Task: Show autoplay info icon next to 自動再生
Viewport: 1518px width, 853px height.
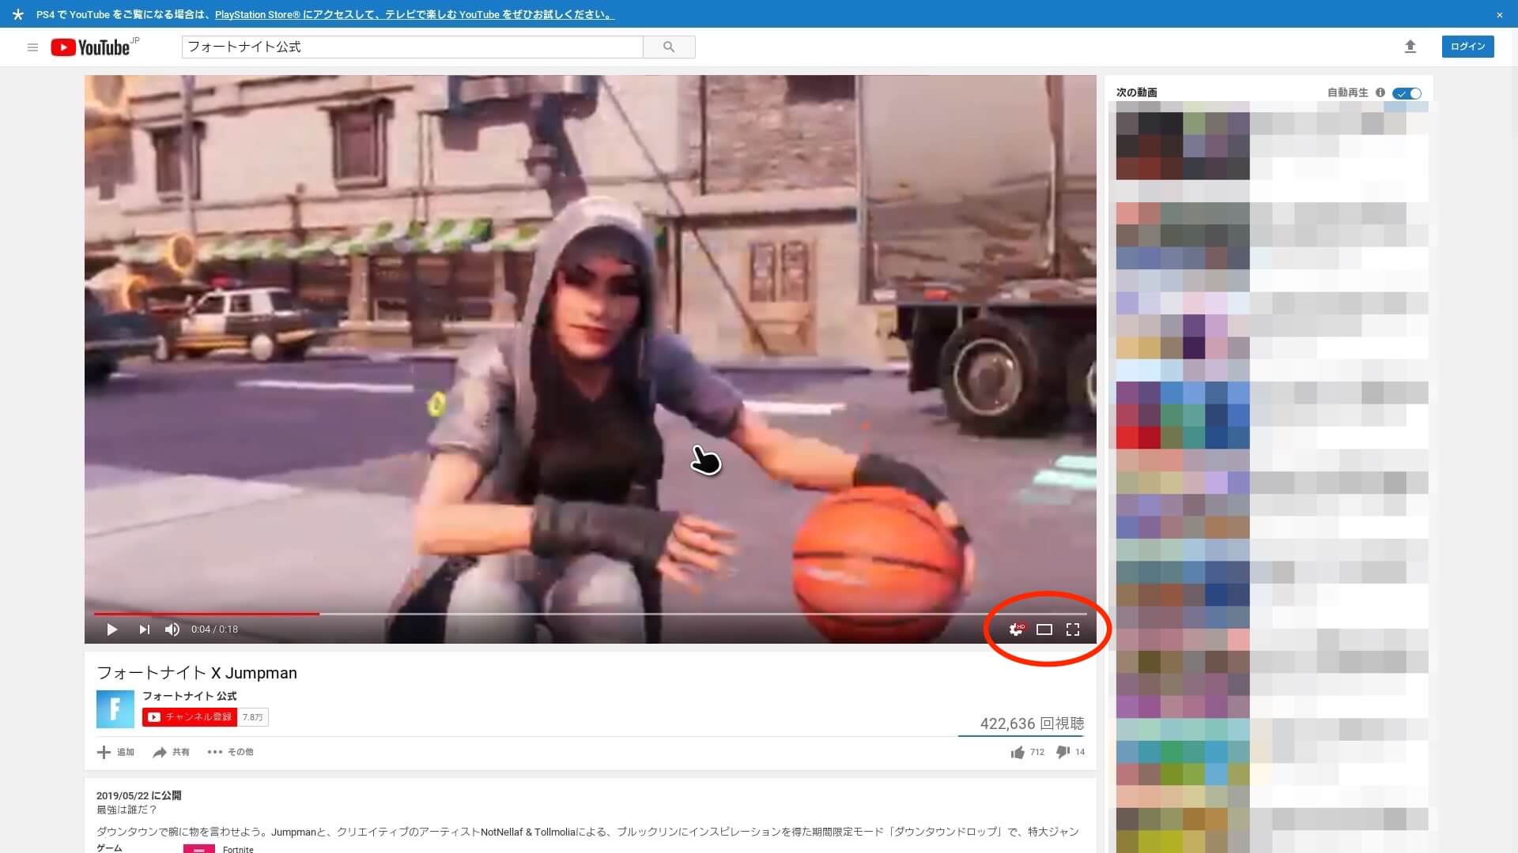Action: coord(1380,92)
